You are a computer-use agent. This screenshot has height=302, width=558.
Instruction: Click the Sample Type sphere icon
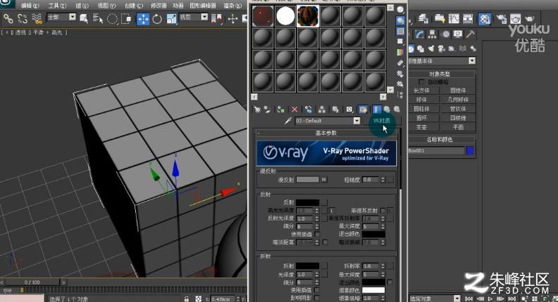[x=400, y=10]
